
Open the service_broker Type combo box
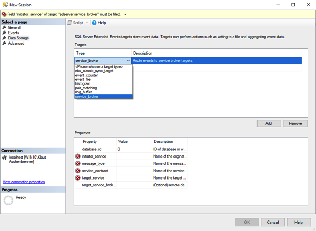click(x=103, y=60)
